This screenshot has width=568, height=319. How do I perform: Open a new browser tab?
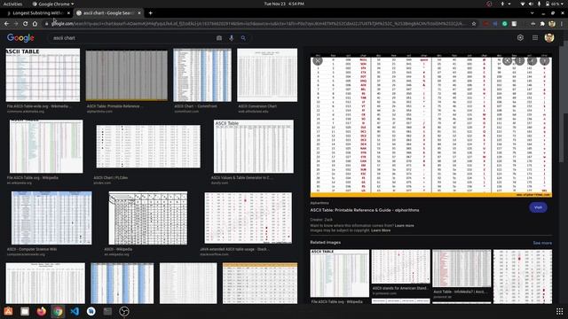(x=150, y=13)
